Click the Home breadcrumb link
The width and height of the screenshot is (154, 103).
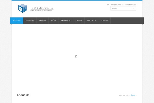[x=133, y=95]
